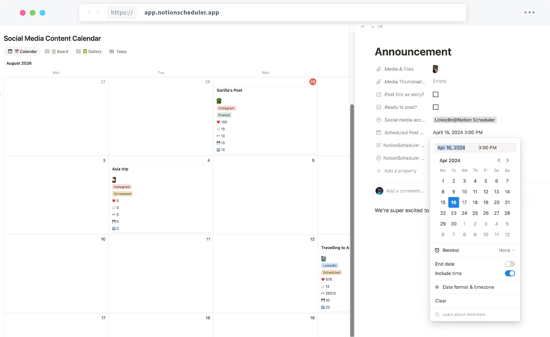Click the Asia trip image thumbnail
The width and height of the screenshot is (550, 337).
coord(114,180)
